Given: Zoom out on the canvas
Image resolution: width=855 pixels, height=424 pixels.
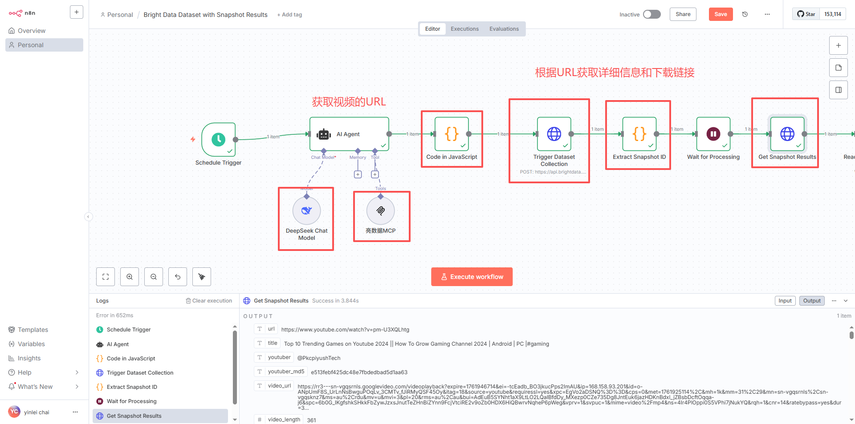Looking at the screenshot, I should point(154,277).
